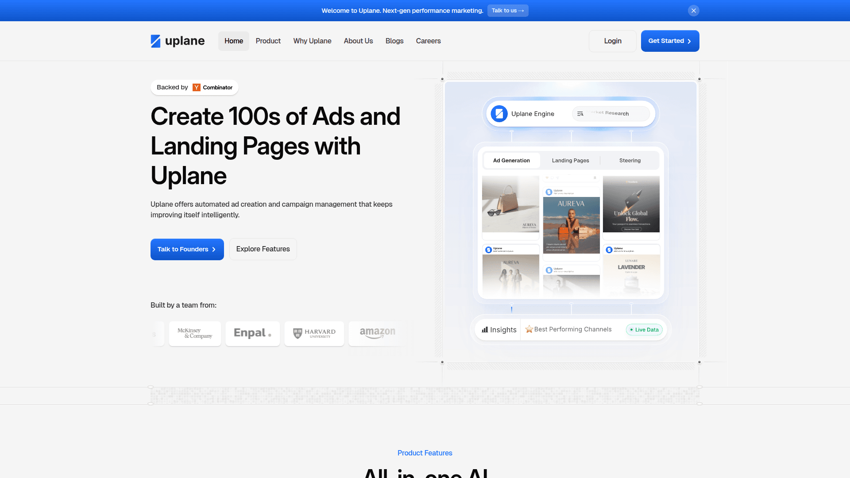Click the Uplane logo in header
Viewport: 850px width, 478px height.
178,41
